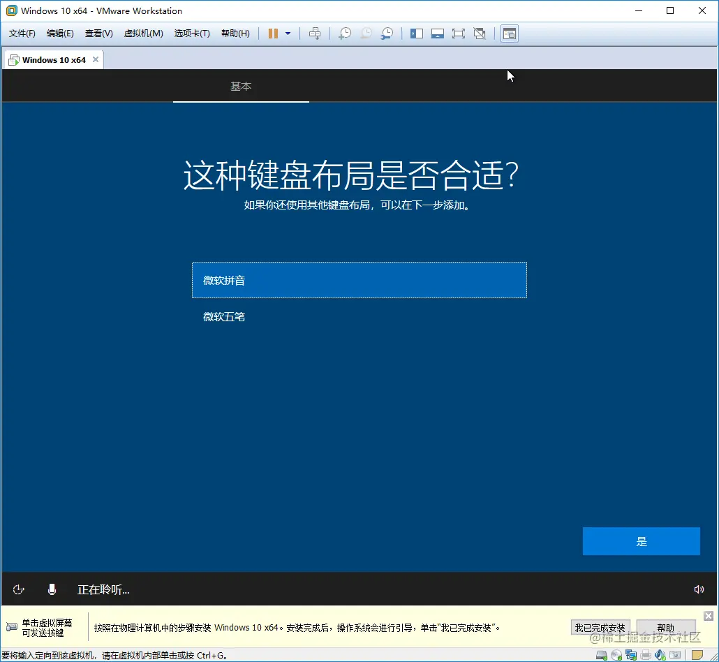
Task: Enter full screen mode
Action: click(x=458, y=34)
